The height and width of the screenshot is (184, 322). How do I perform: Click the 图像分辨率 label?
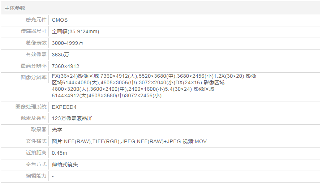34,77
